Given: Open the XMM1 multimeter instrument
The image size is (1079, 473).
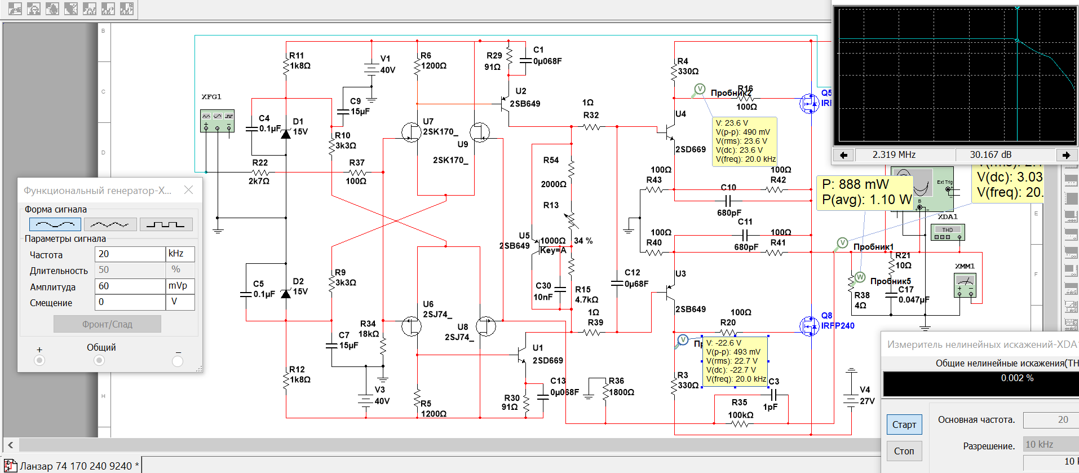Looking at the screenshot, I should [x=965, y=285].
